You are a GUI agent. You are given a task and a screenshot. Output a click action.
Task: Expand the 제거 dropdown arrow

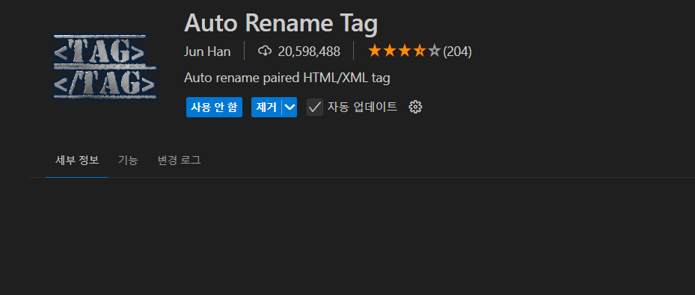290,107
